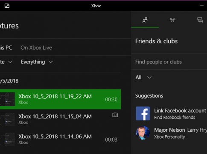Click Major Nelson's profile picture
The height and width of the screenshot is (154, 207).
point(143,133)
